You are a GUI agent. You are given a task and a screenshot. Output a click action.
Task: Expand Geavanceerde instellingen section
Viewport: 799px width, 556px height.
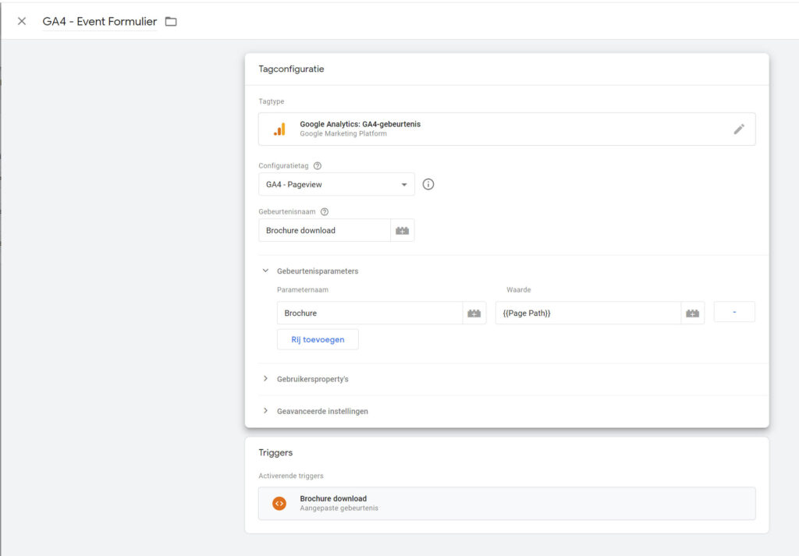(265, 411)
